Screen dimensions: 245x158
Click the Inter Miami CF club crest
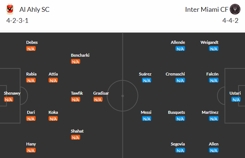pyautogui.click(x=234, y=9)
